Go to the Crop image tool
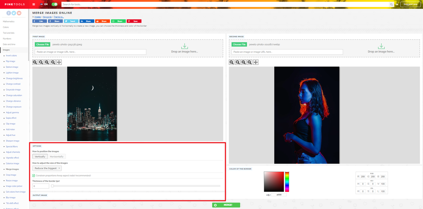The image size is (423, 209). pos(11,175)
